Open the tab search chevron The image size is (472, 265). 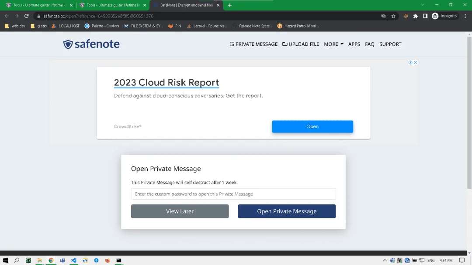[x=423, y=5]
